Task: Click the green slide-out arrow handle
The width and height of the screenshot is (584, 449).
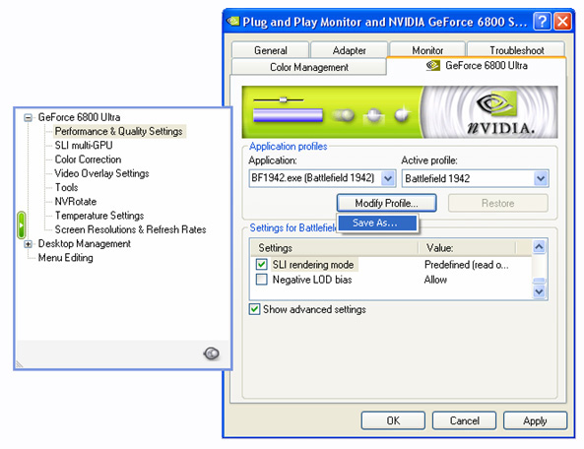Action: click(22, 224)
